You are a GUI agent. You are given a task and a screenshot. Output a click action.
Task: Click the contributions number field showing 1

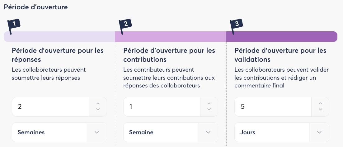162,107
